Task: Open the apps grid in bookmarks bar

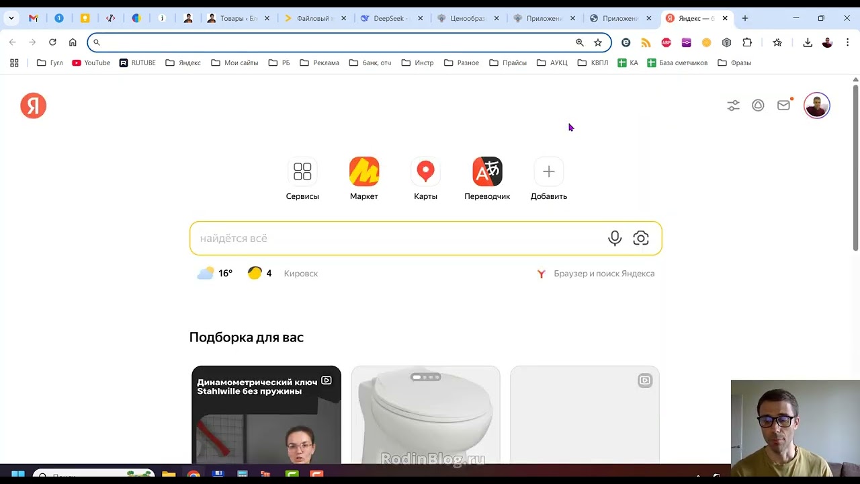Action: [x=14, y=63]
